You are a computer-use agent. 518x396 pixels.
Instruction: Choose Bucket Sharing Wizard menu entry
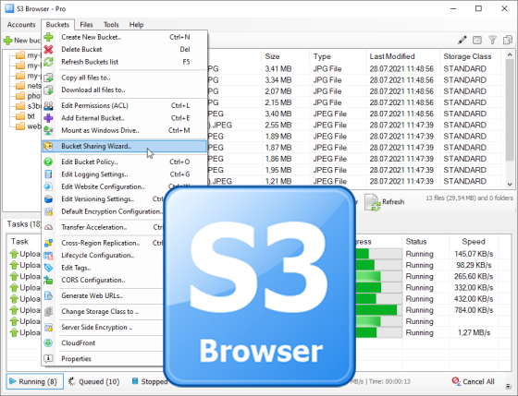click(125, 146)
